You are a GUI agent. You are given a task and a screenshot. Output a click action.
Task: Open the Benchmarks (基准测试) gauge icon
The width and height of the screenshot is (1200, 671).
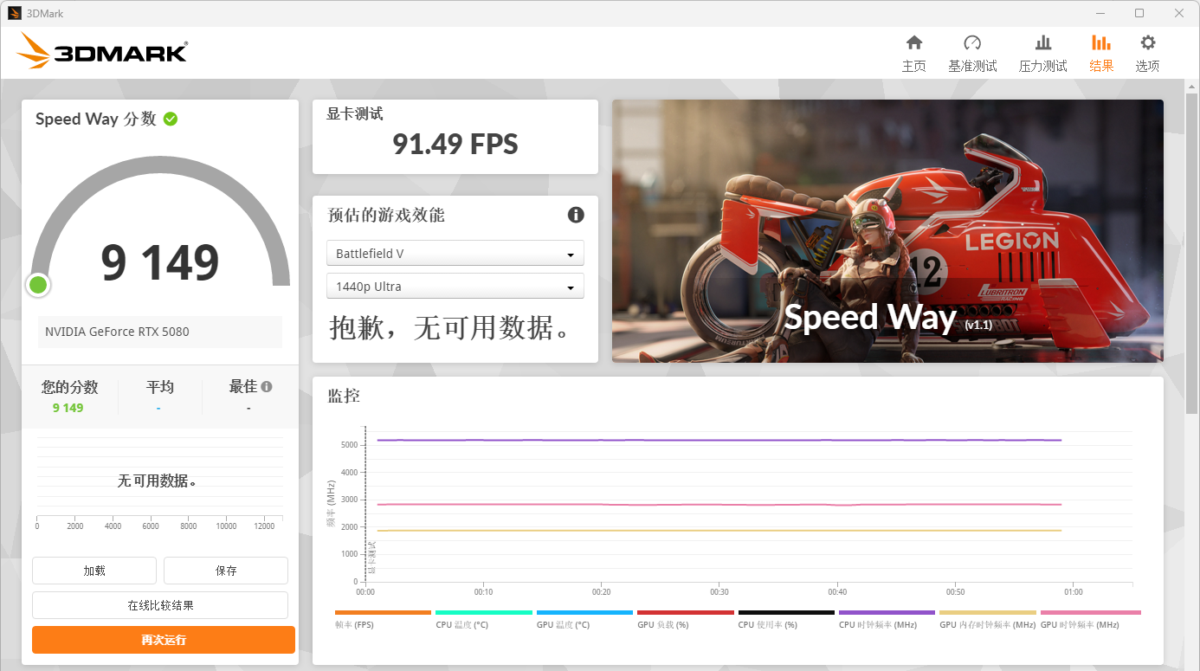pyautogui.click(x=972, y=42)
